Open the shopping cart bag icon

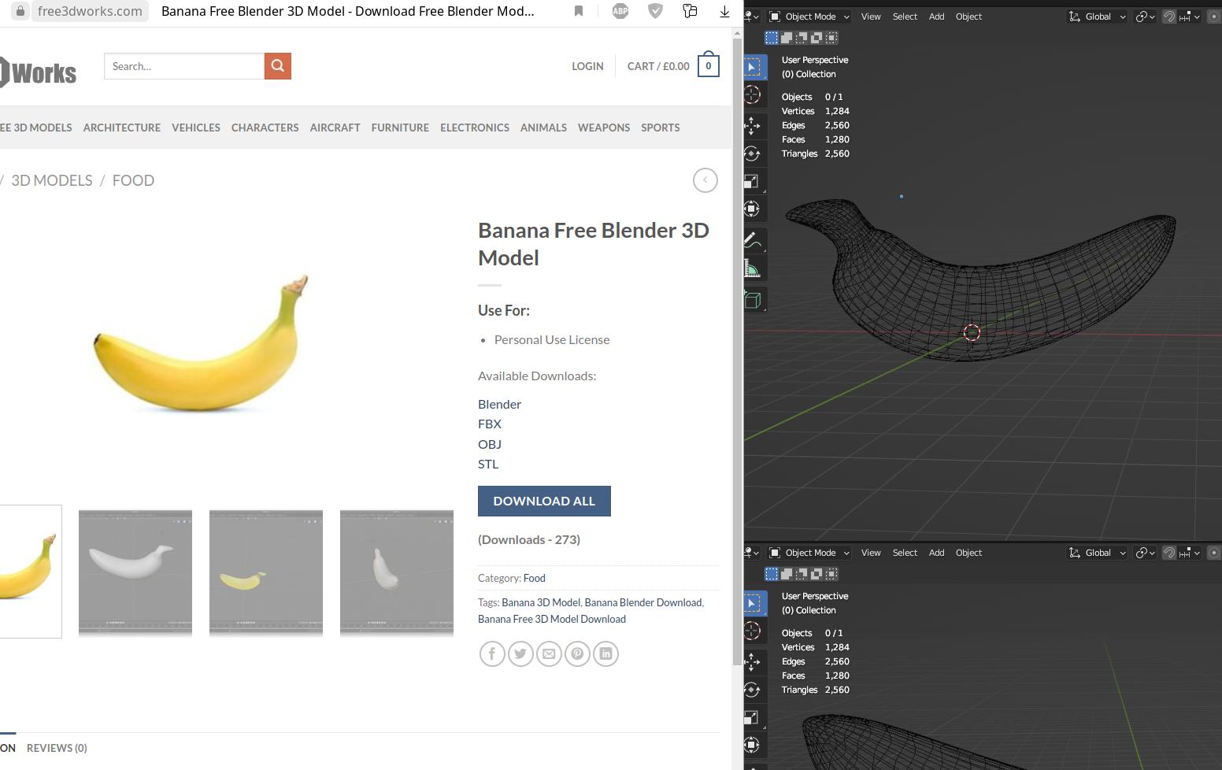point(709,65)
